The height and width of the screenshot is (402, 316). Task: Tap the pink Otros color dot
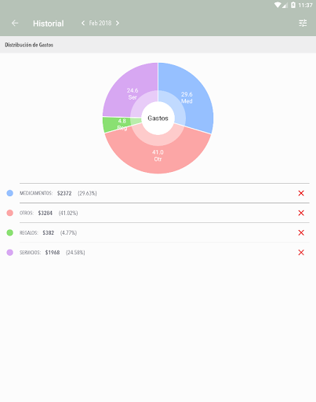pos(10,213)
